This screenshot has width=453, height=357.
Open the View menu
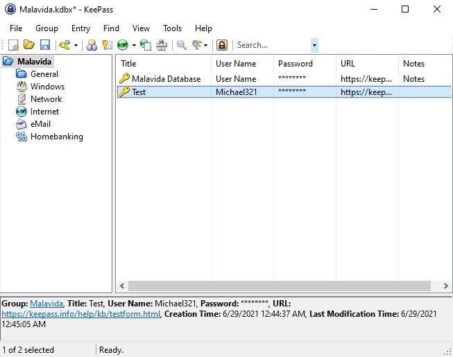(x=141, y=28)
